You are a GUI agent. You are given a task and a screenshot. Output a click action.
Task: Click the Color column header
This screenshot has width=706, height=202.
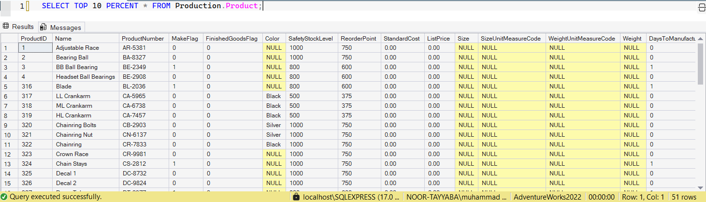click(274, 38)
